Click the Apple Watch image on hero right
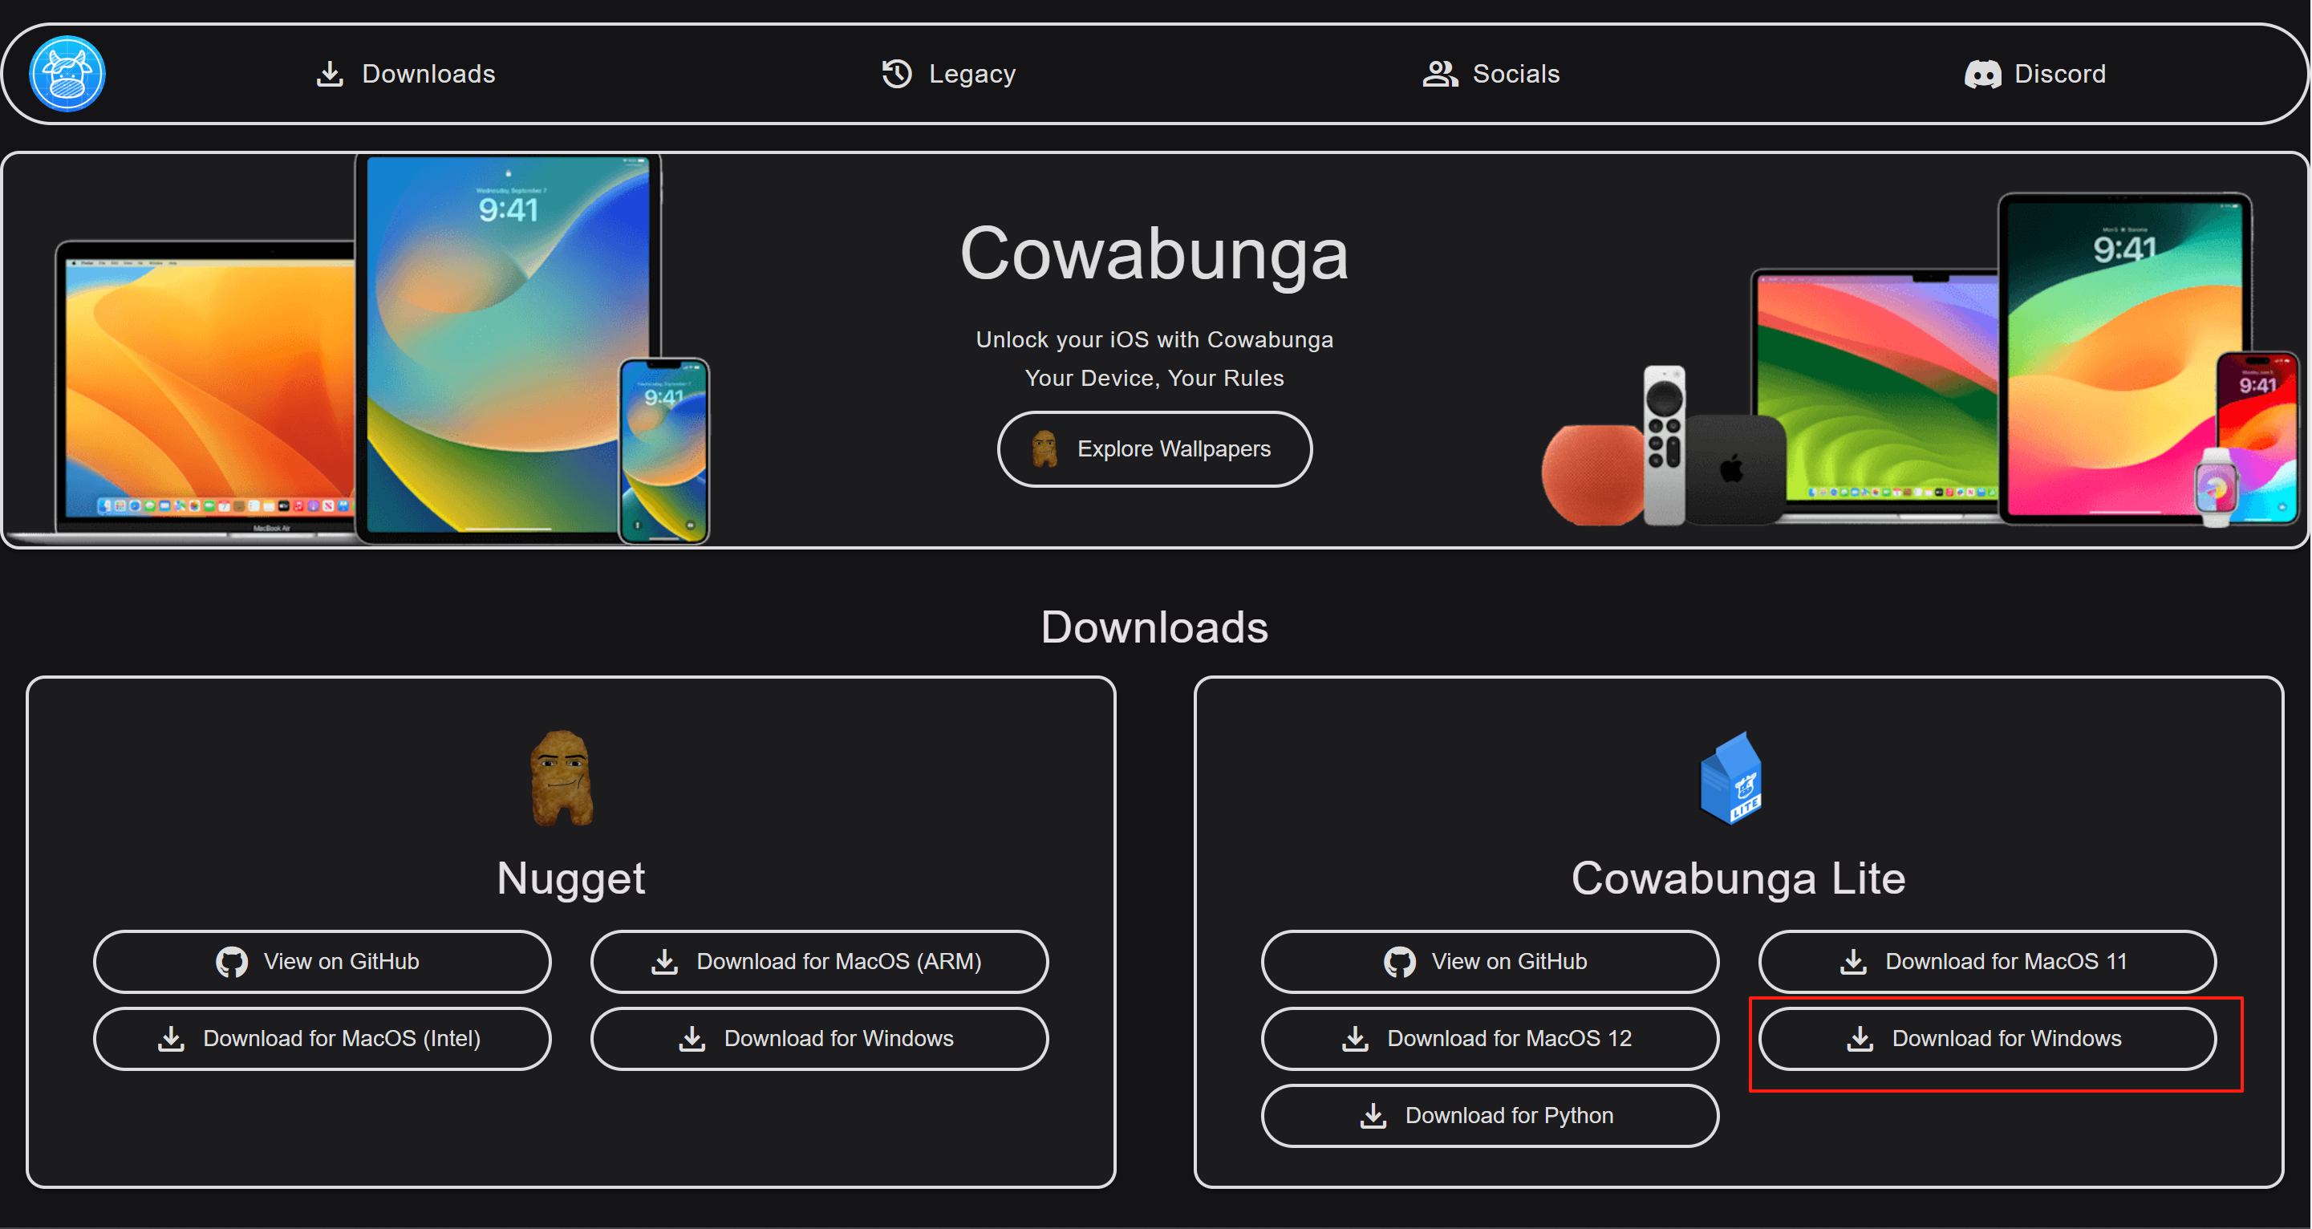The image size is (2312, 1229). [2216, 488]
